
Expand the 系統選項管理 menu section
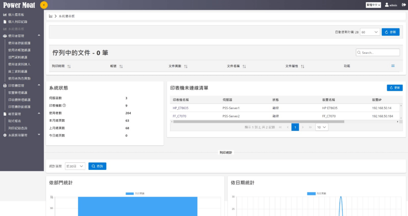coord(39,135)
